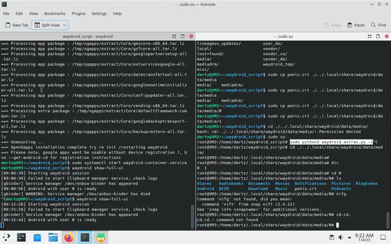Expand the New Tab dropdown arrow
This screenshot has width=391, height=244.
point(29,28)
